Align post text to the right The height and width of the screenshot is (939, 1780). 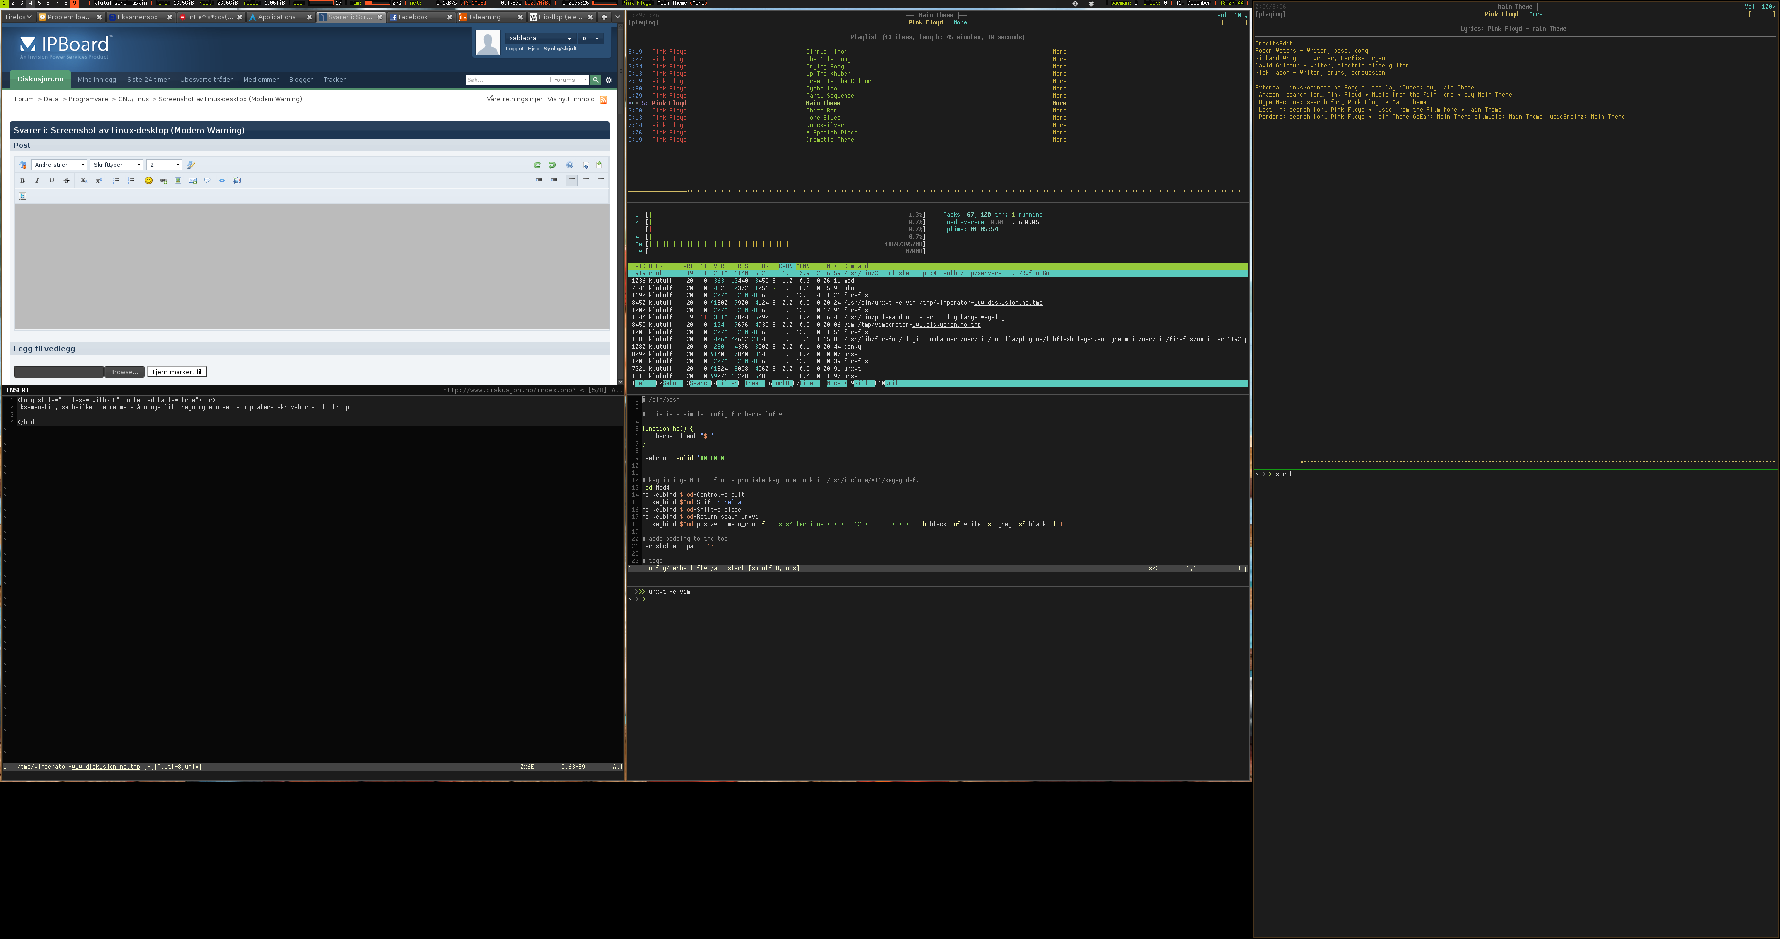pyautogui.click(x=601, y=180)
